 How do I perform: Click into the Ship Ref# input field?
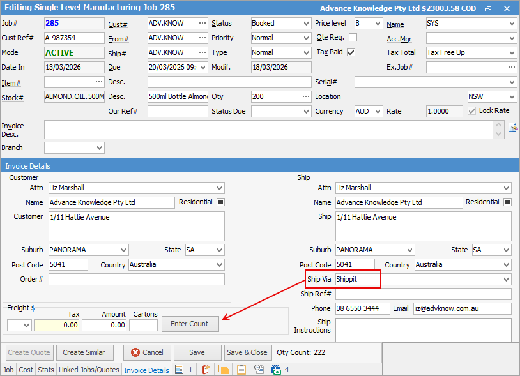[423, 294]
